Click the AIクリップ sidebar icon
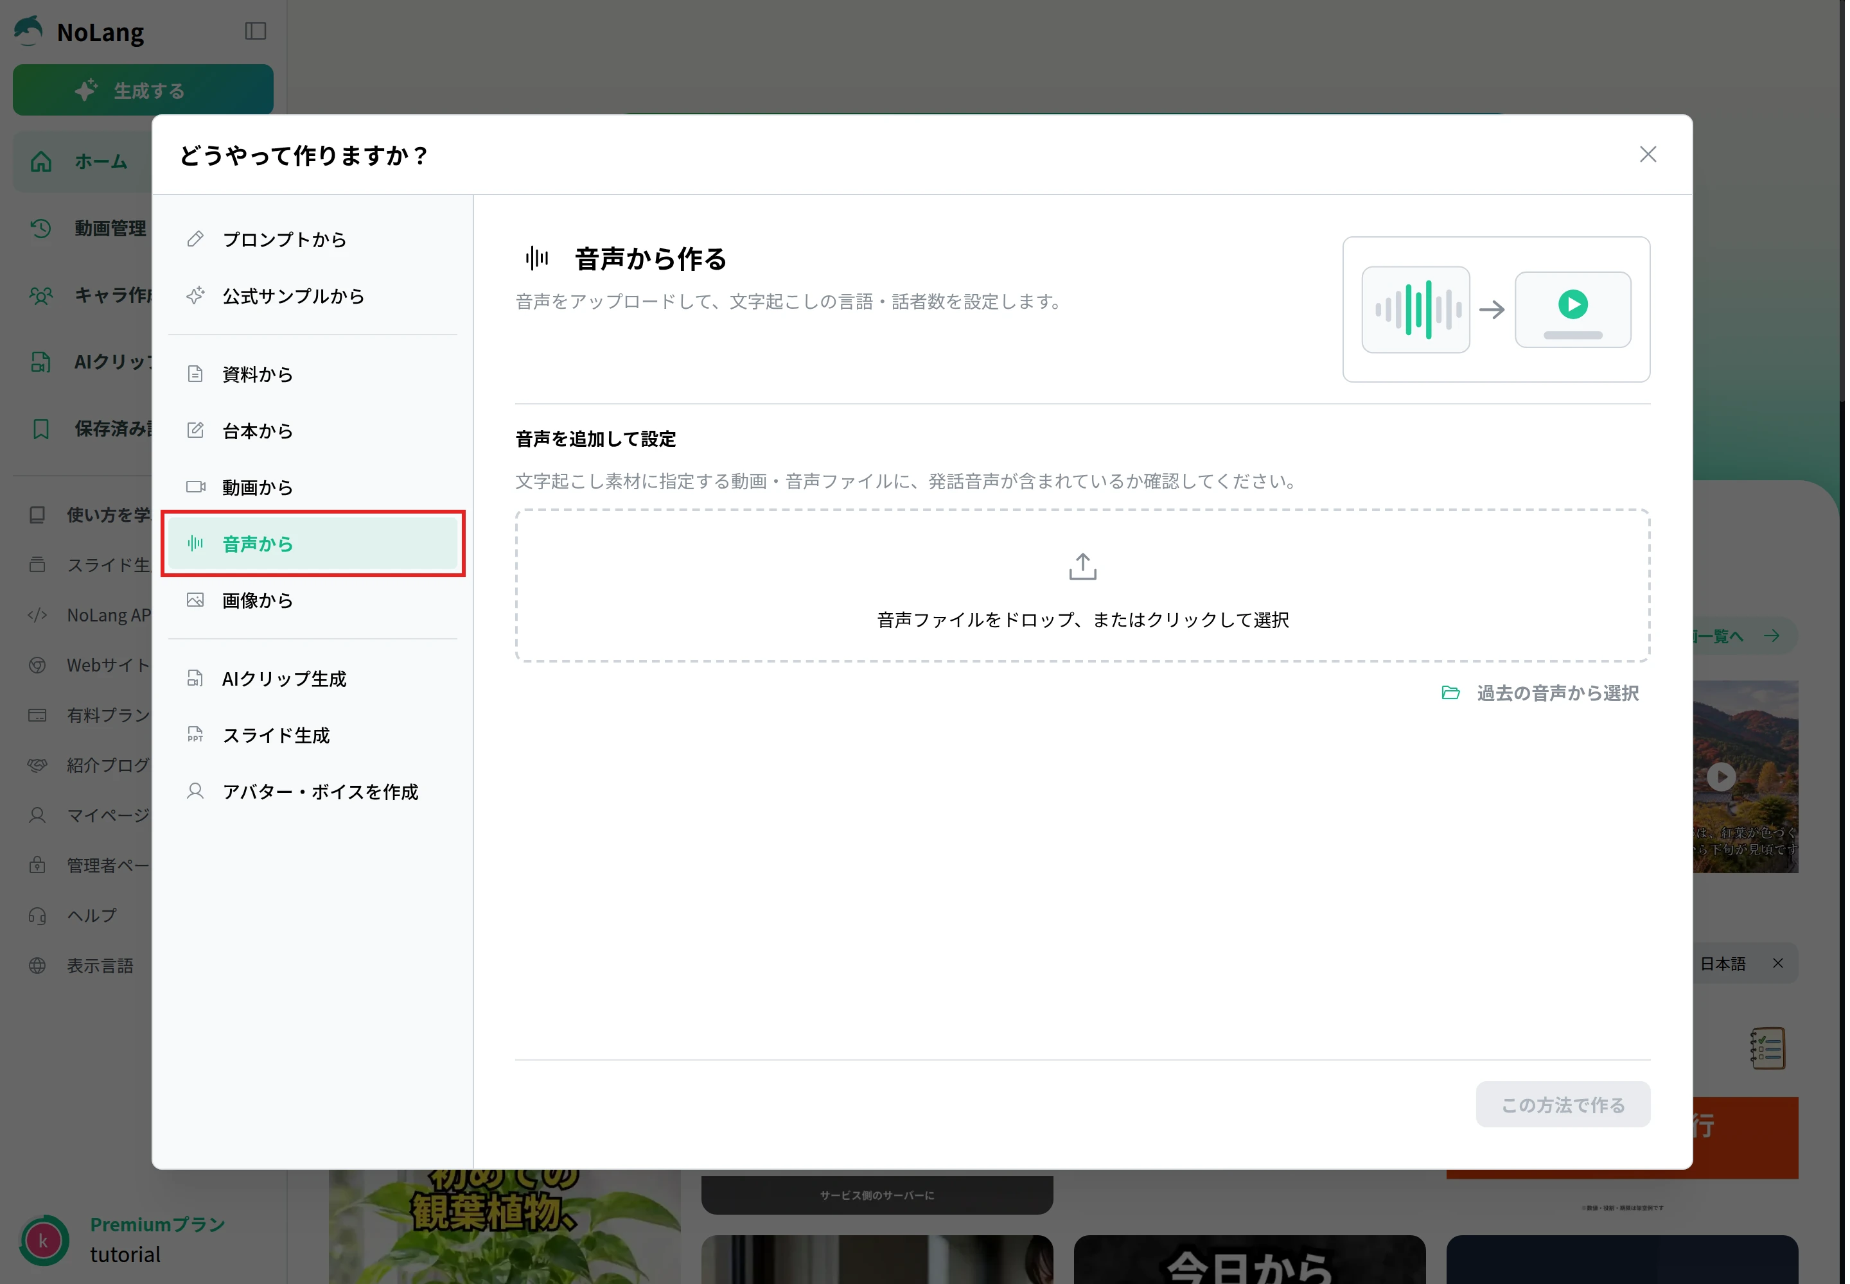The image size is (1850, 1284). [x=40, y=362]
